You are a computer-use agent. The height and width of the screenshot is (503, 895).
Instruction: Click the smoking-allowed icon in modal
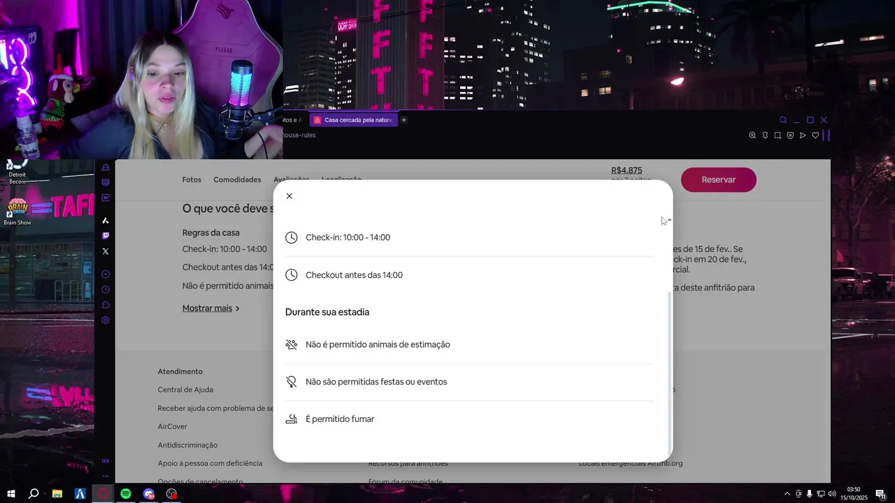coord(292,419)
